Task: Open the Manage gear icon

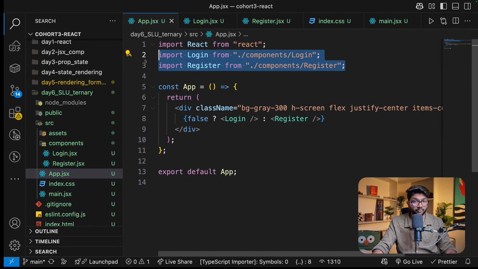Action: pos(15,245)
